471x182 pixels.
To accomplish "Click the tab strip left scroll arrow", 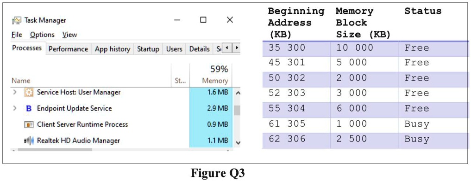I will [x=227, y=48].
